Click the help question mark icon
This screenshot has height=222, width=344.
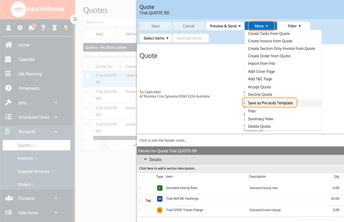[43, 28]
